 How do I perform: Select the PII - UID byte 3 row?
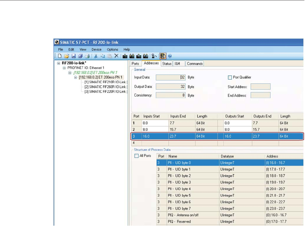click(x=230, y=182)
